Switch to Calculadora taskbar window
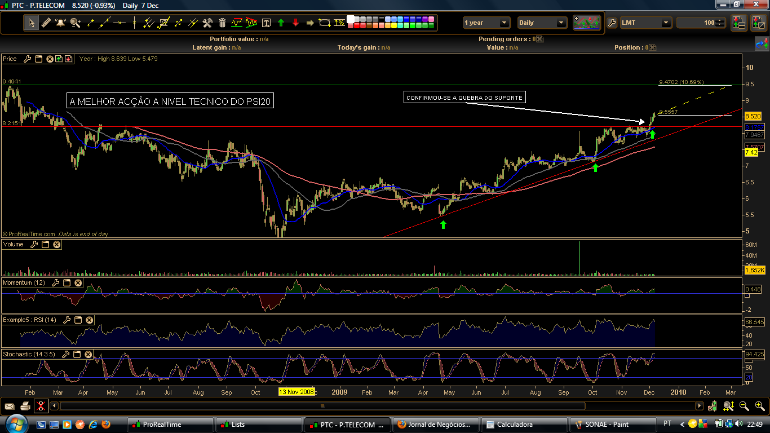770x433 pixels. click(x=523, y=424)
